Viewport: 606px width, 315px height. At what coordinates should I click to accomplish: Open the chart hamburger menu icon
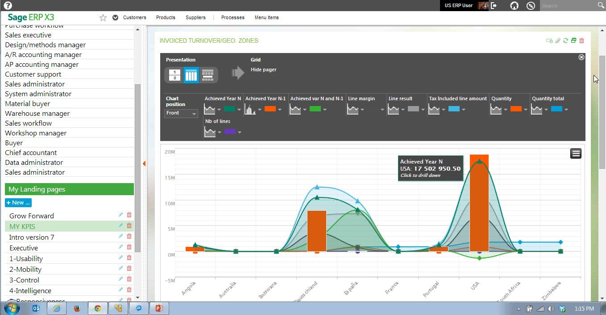(x=576, y=153)
